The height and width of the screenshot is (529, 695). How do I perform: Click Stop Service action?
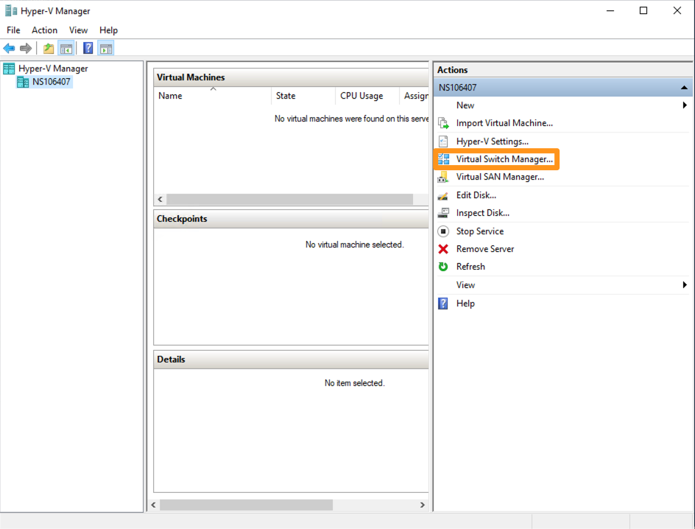click(x=480, y=231)
